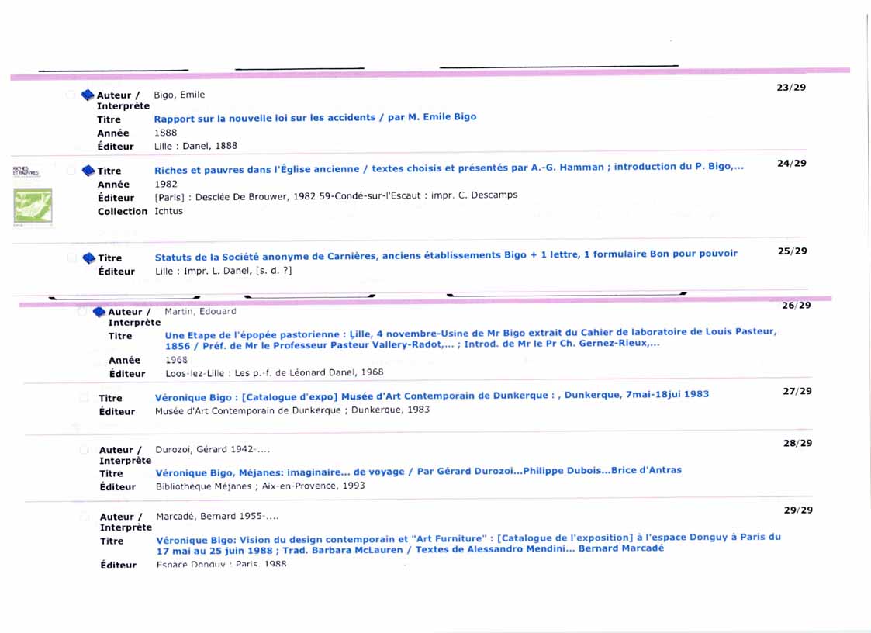Tick the checkbox for the Bigo, Emile record
871x633 pixels.
coord(71,95)
